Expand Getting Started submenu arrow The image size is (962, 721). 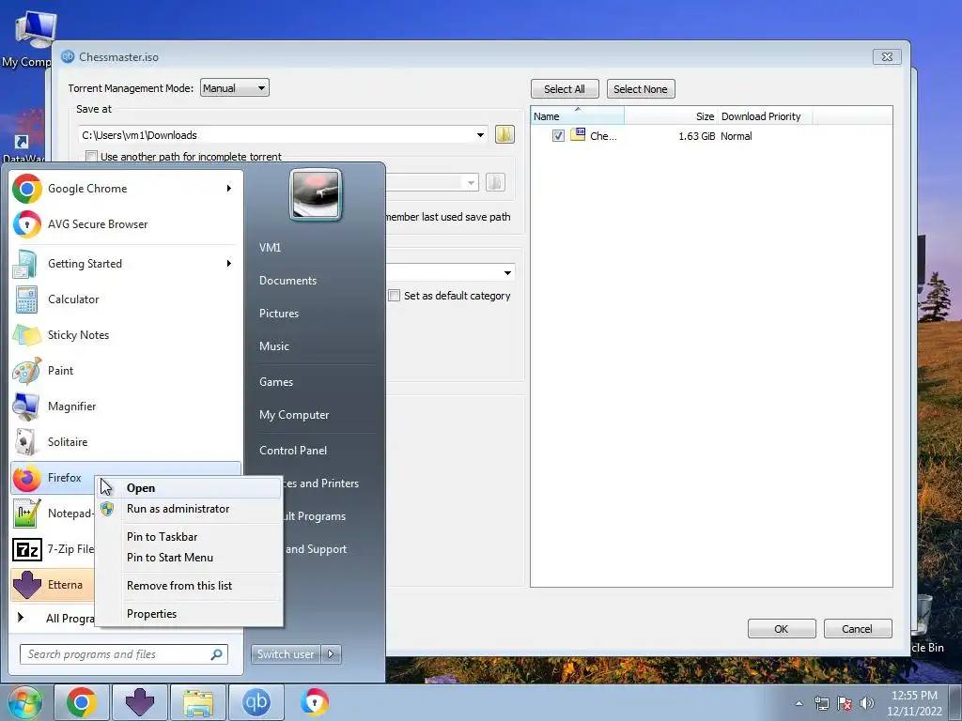[229, 264]
